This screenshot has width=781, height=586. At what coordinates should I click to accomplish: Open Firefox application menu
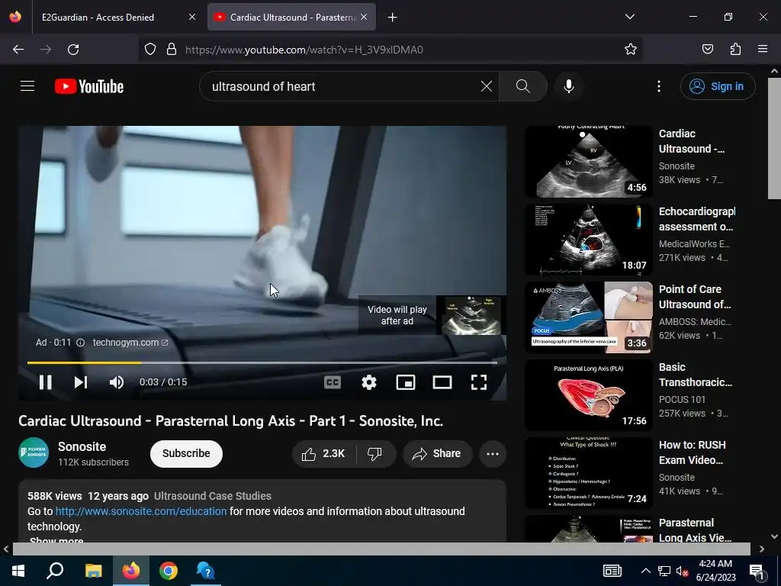point(763,50)
